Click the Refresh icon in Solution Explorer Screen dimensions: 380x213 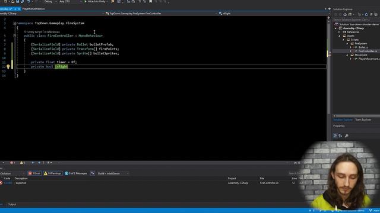[366, 14]
